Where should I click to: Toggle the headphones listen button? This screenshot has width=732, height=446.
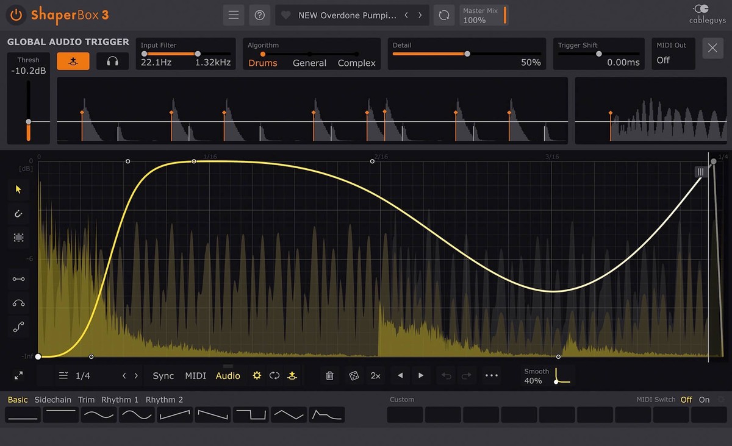click(112, 61)
